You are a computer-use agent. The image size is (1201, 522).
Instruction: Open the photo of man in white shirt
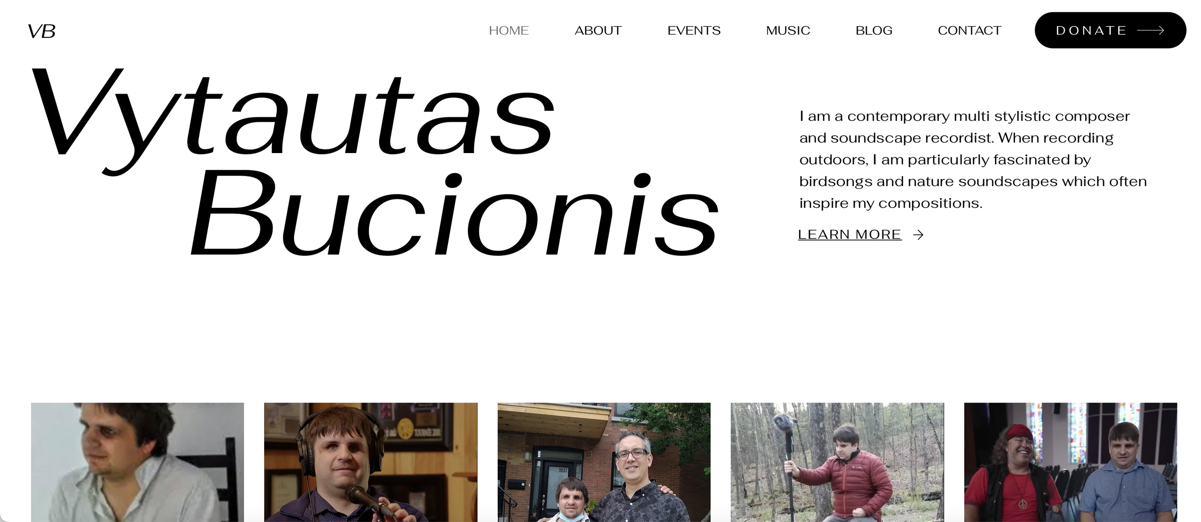click(x=137, y=462)
